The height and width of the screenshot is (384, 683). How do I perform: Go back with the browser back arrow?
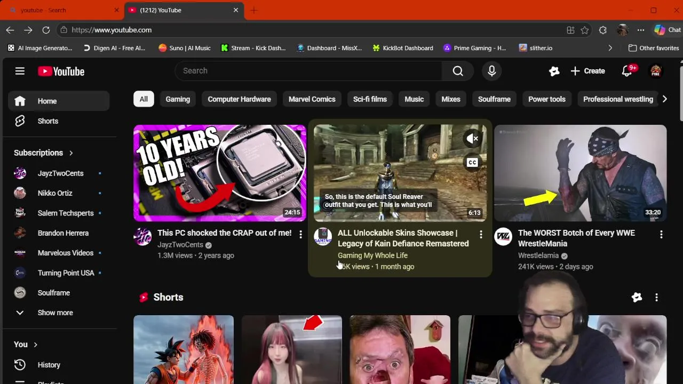coord(10,30)
